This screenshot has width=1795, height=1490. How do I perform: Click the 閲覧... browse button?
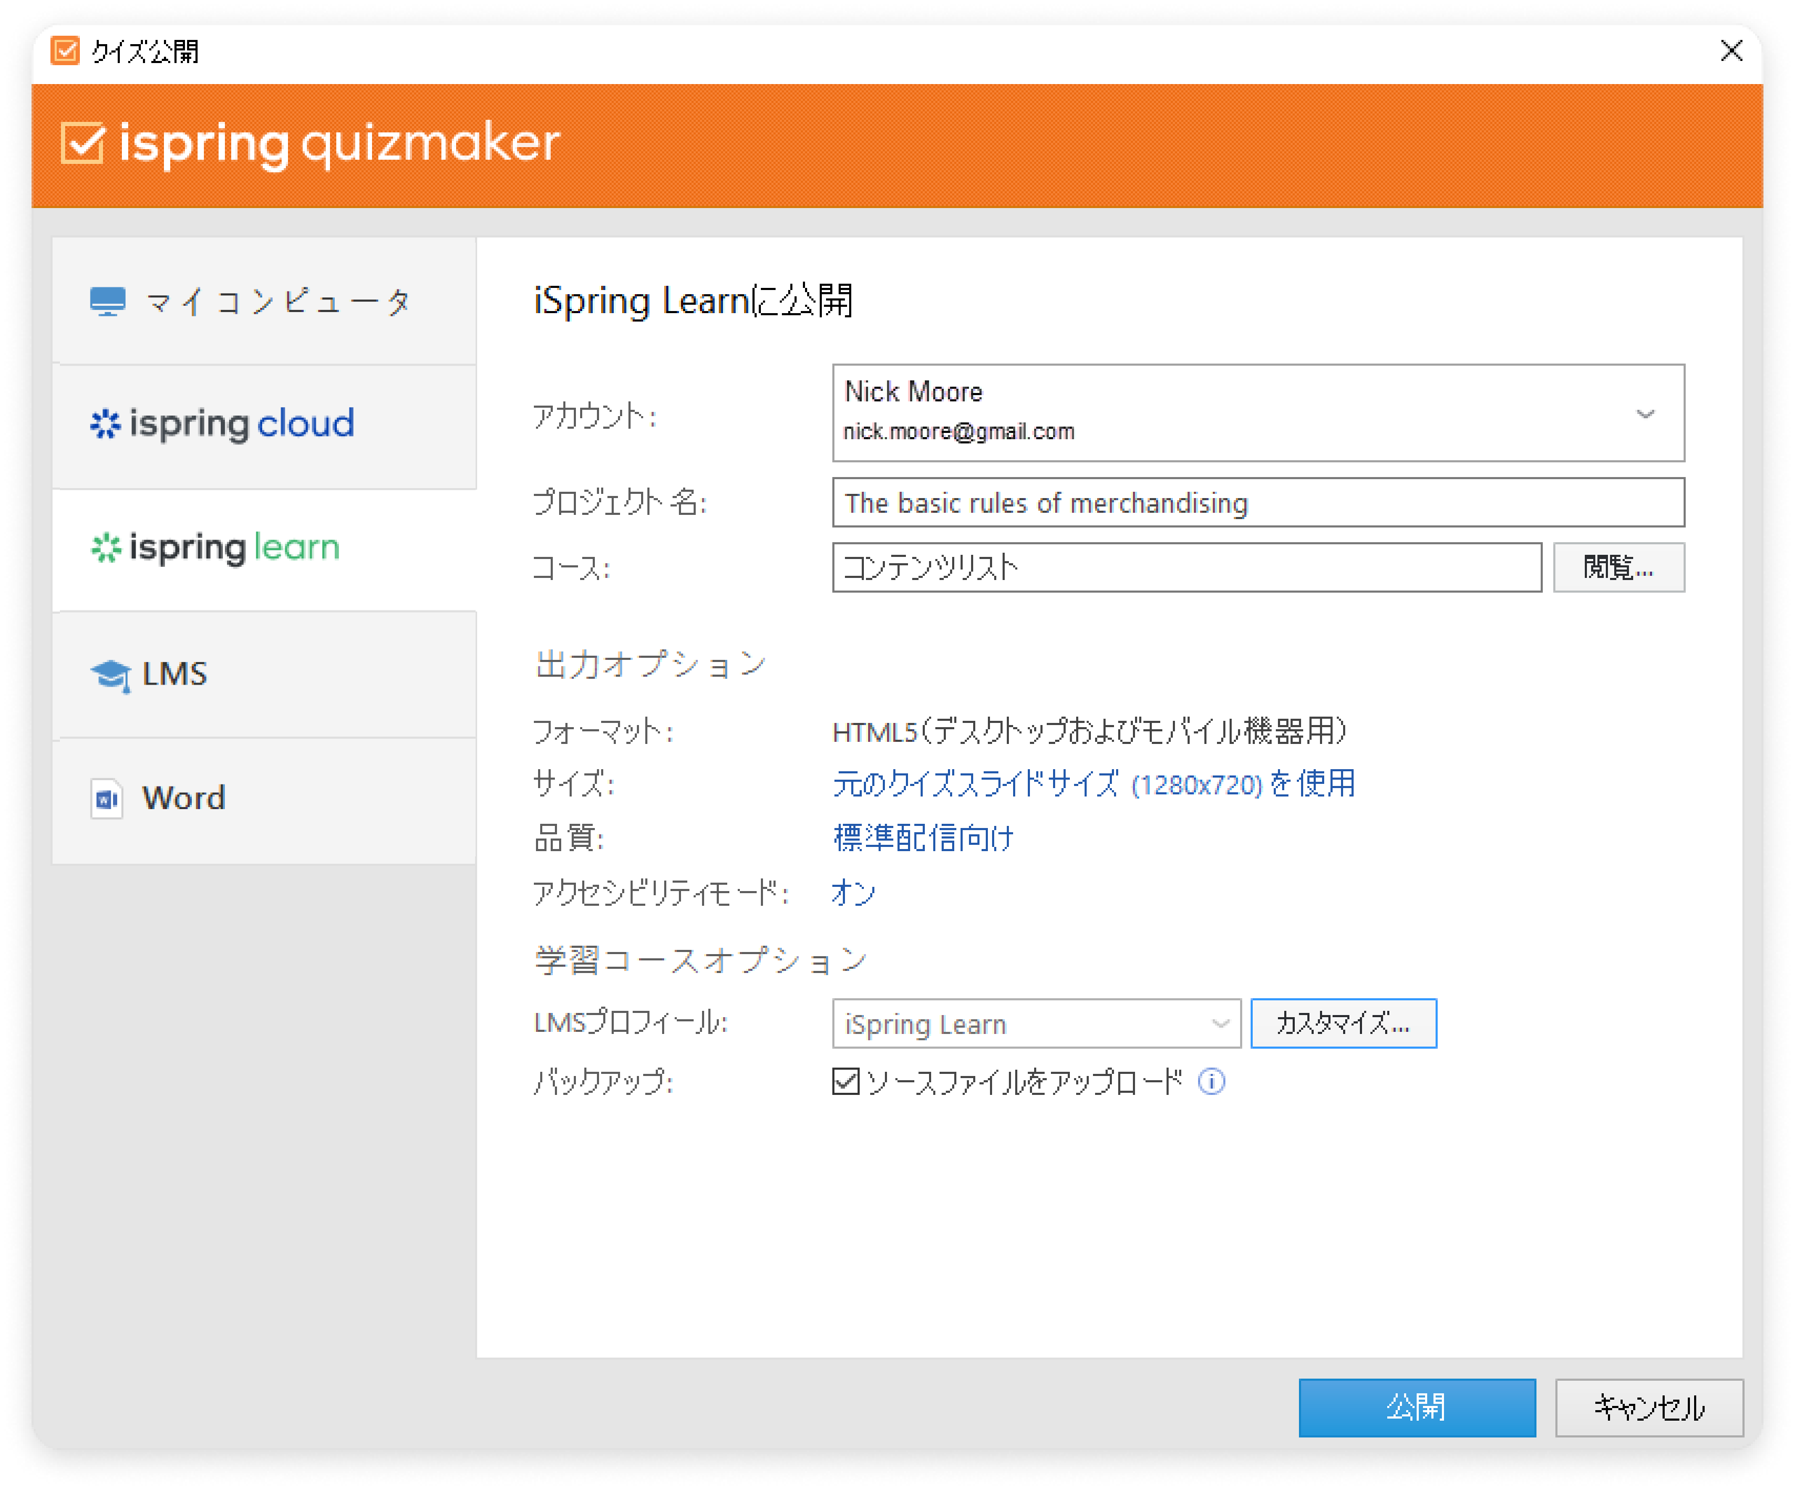(x=1618, y=567)
